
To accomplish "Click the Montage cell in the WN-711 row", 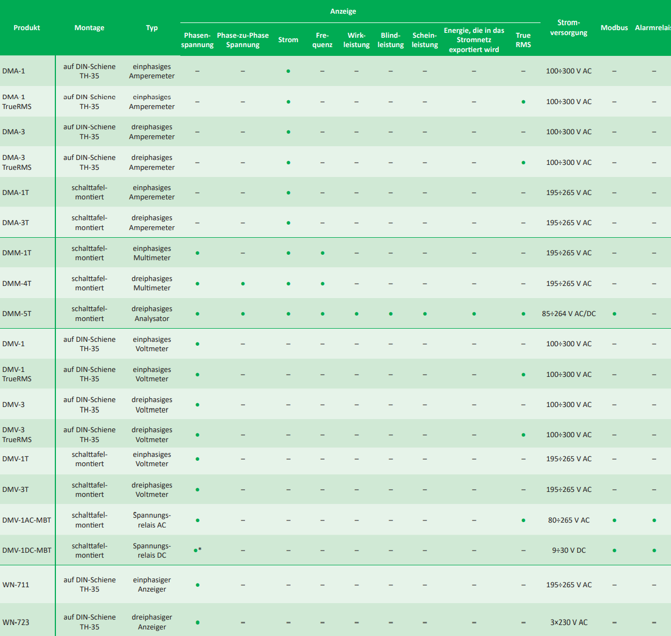I will click(x=89, y=585).
